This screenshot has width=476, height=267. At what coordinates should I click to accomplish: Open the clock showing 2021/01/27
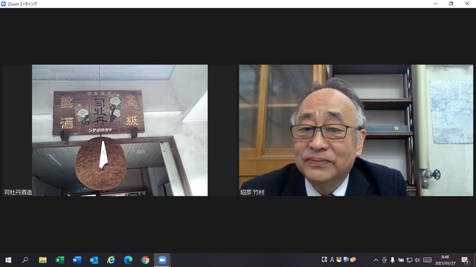pyautogui.click(x=446, y=260)
